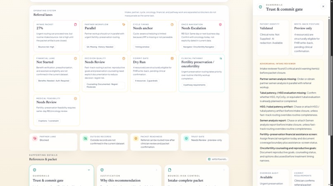Click the 1 timing window tag
The image size is (333, 186).
142,47
